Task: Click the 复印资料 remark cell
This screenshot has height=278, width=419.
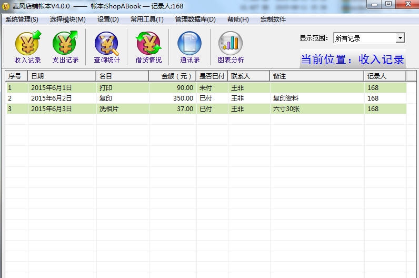Action: coord(317,98)
